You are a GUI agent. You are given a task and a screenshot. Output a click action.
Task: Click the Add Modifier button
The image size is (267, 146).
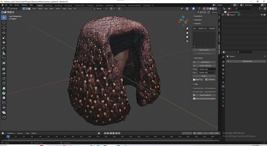pos(247,61)
